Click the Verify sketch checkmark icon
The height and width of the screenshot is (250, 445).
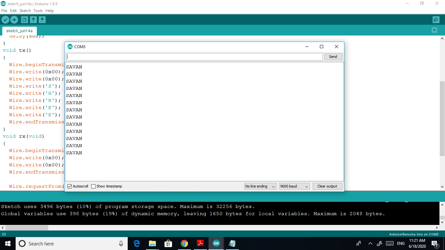click(x=5, y=20)
